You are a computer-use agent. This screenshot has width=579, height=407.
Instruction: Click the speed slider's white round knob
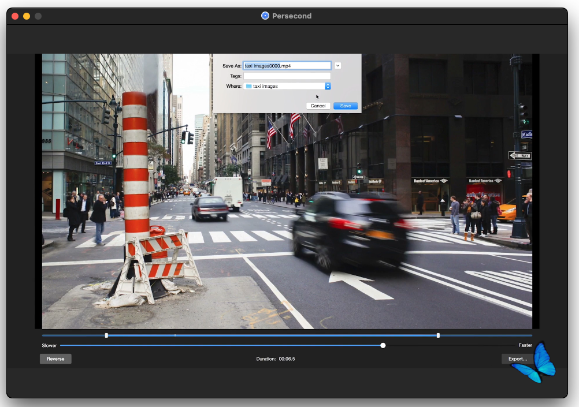[383, 345]
